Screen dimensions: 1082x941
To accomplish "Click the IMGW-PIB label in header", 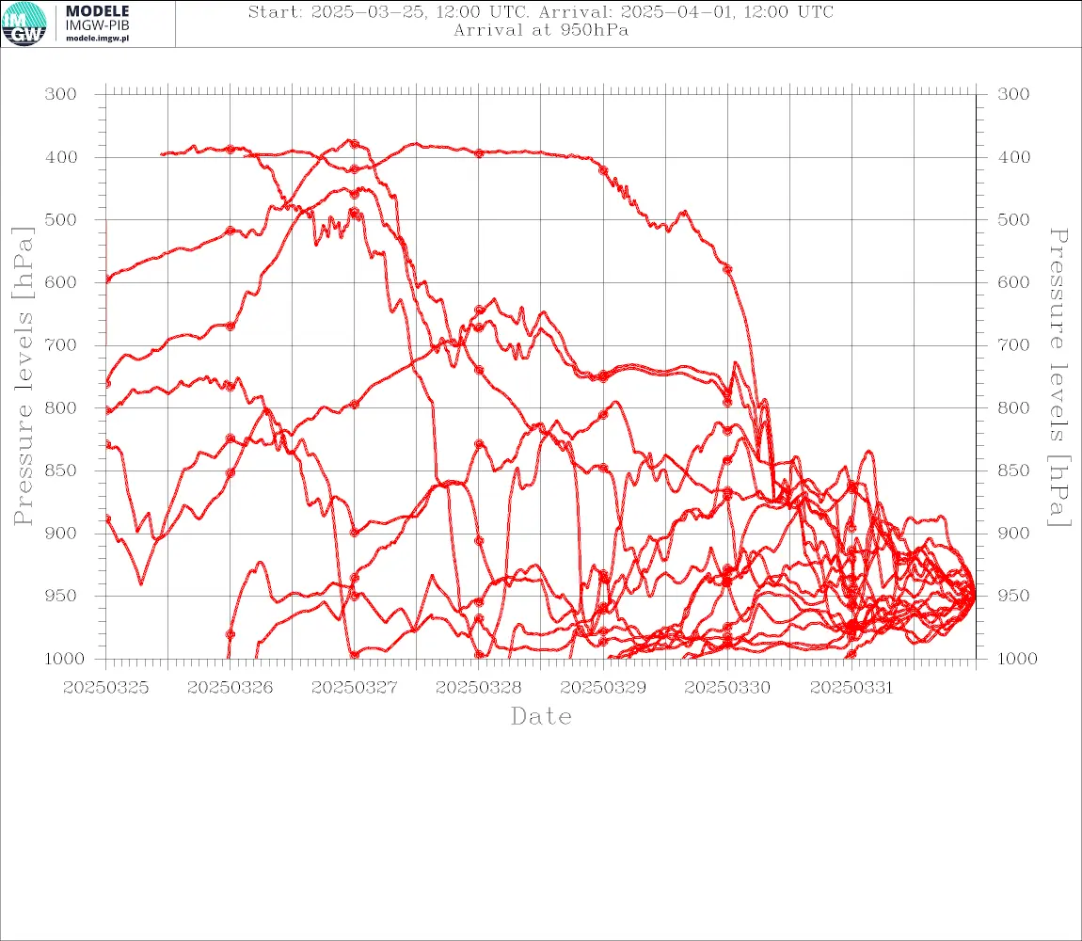I will 97,25.
